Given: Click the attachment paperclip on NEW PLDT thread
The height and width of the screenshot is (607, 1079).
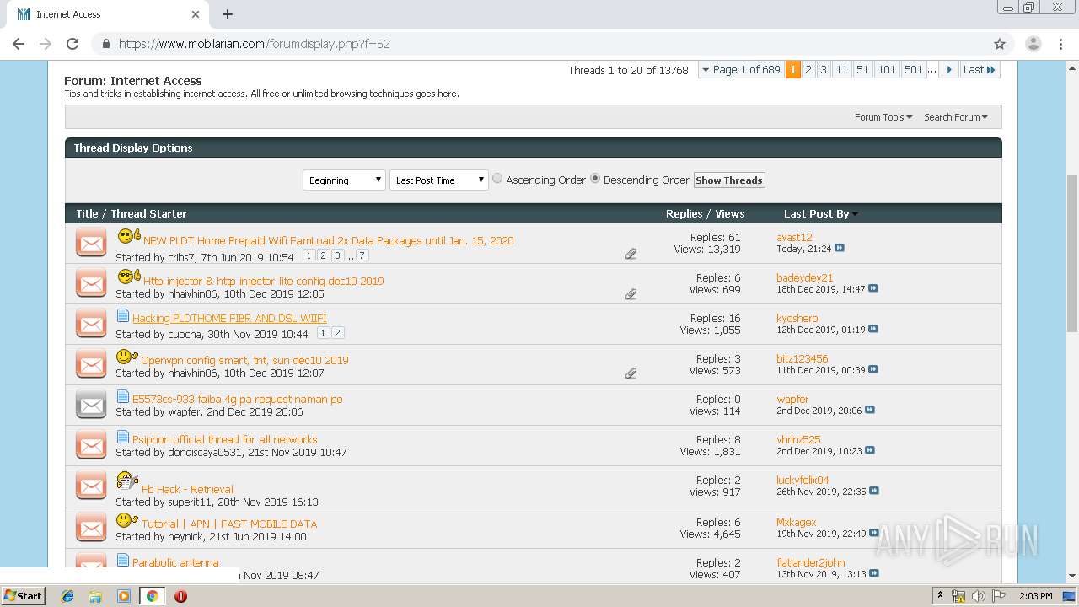Looking at the screenshot, I should pyautogui.click(x=631, y=253).
